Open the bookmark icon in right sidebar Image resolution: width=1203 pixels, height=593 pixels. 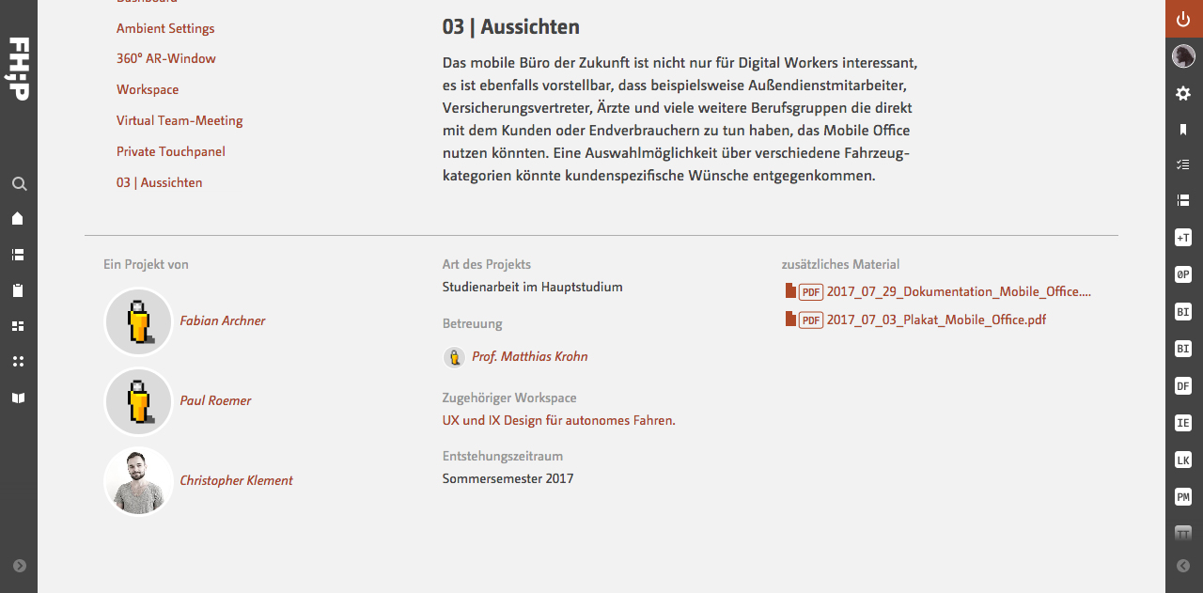1183,130
